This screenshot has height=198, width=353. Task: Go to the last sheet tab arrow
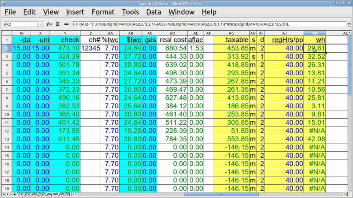pyautogui.click(x=16, y=195)
